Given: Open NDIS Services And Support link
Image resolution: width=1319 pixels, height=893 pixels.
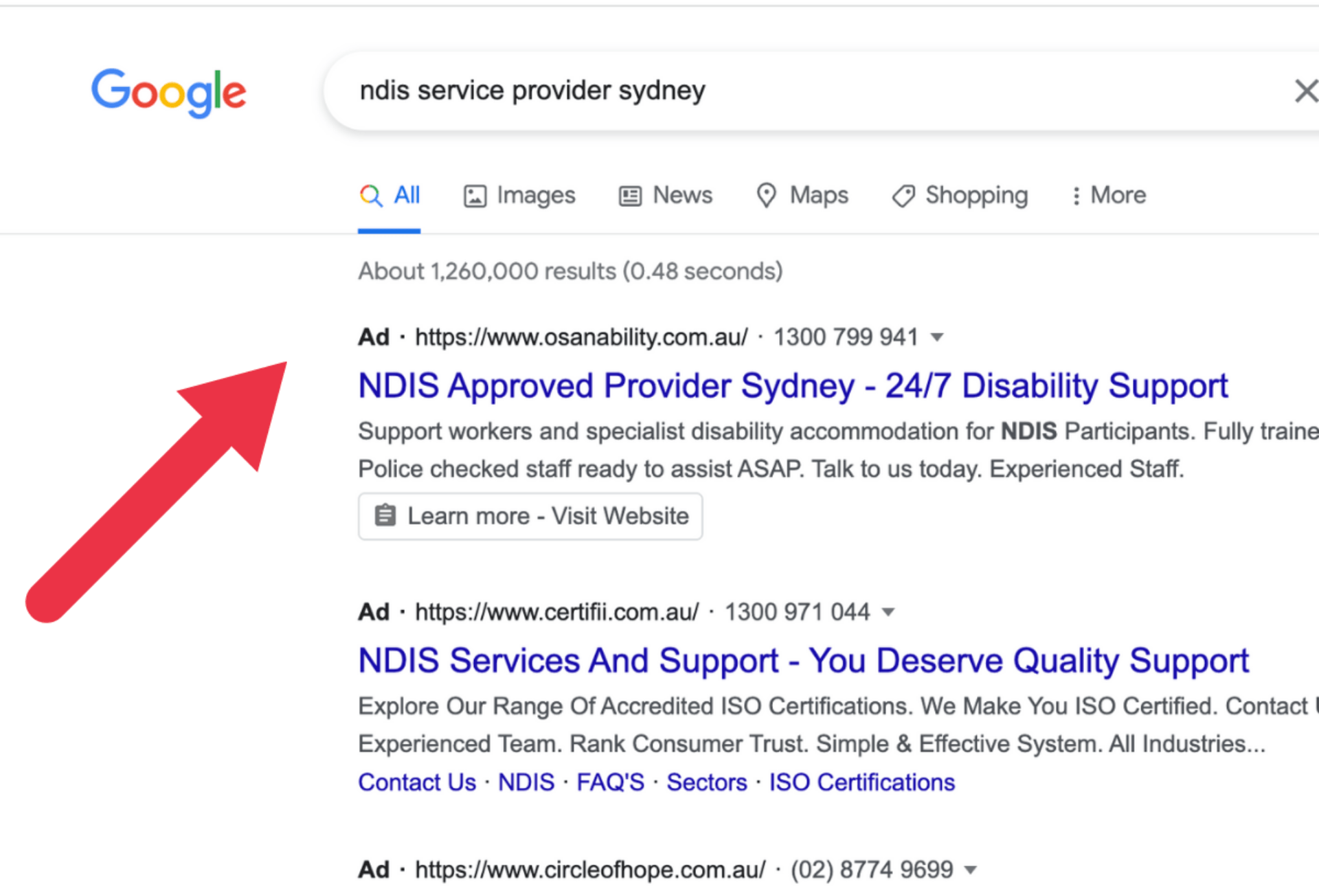Looking at the screenshot, I should click(802, 660).
